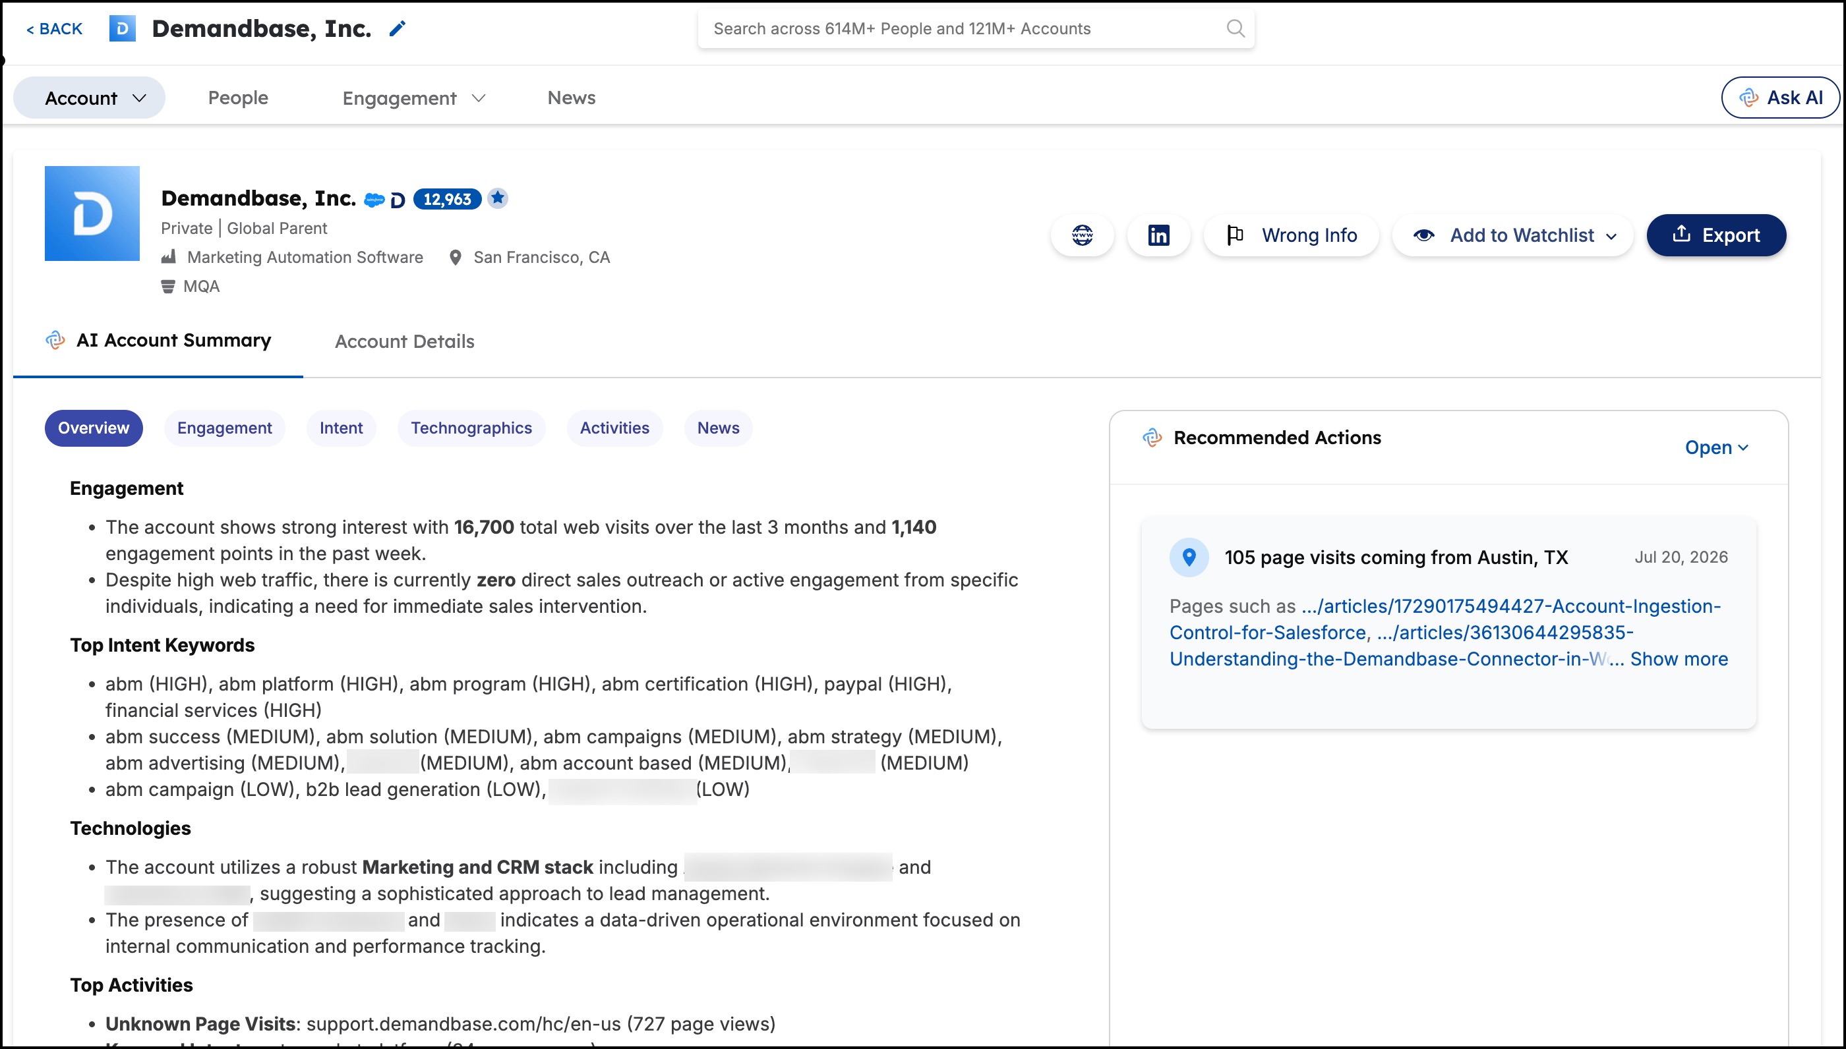Click the small Demandbase logo in header

(123, 29)
